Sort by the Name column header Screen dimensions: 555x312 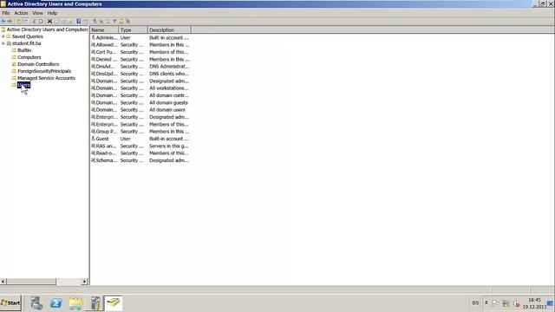(104, 30)
